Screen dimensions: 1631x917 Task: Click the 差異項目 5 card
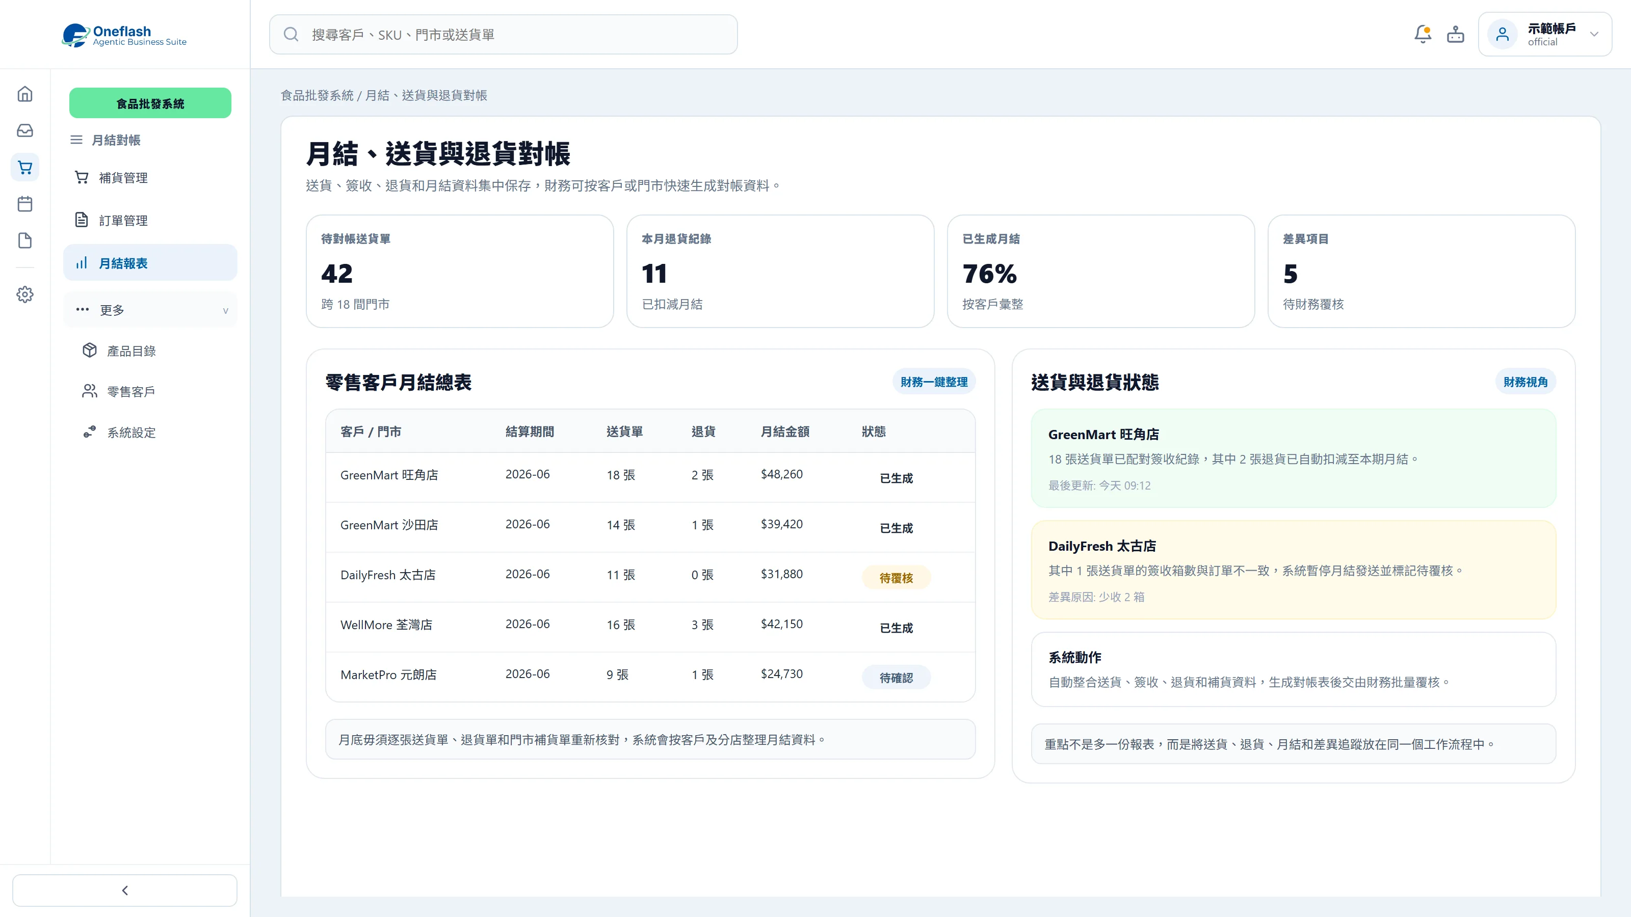pyautogui.click(x=1422, y=272)
